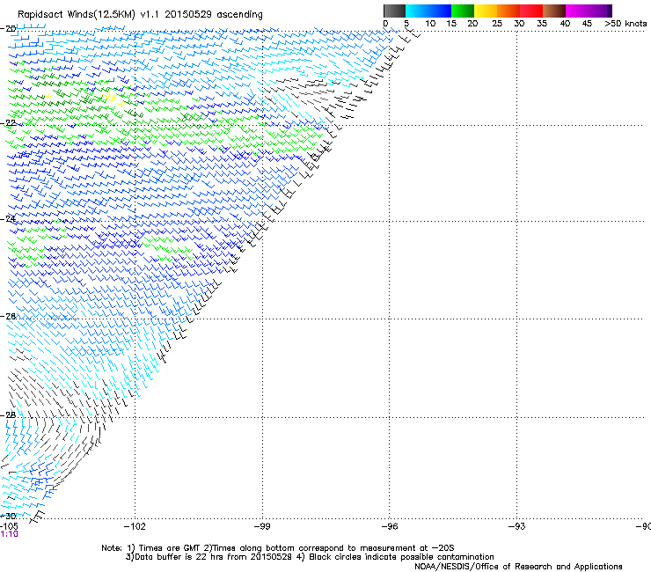The image size is (651, 572).
Task: Click the '-28' latitude axis label
Action: click(8, 415)
